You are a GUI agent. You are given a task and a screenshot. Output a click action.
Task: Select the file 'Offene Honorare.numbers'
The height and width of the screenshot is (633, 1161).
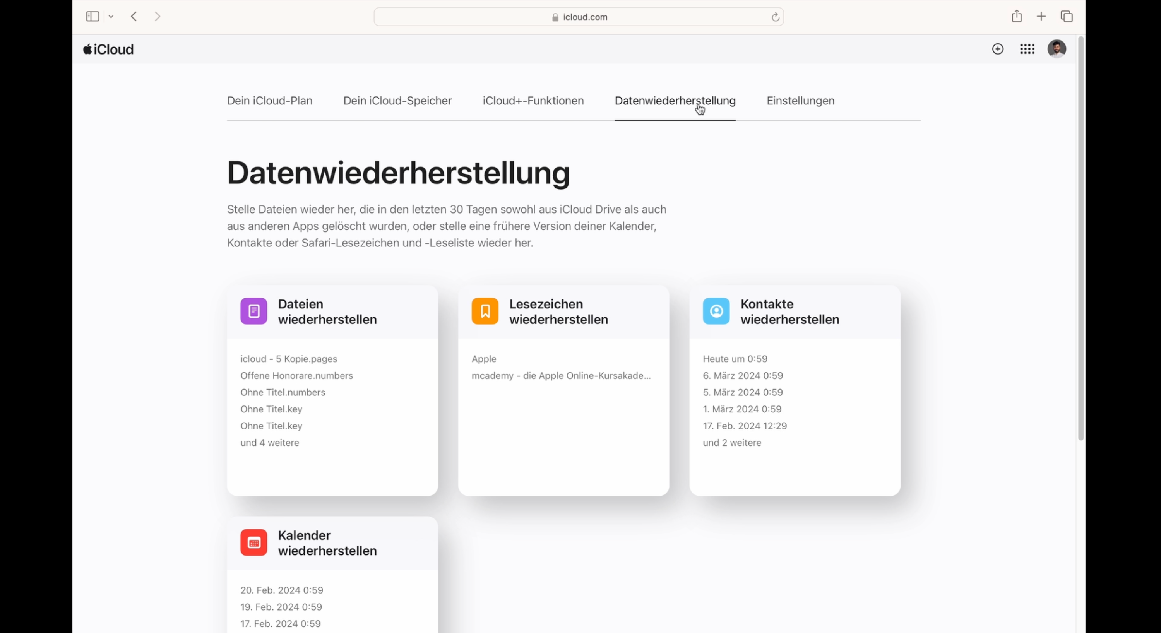click(296, 375)
